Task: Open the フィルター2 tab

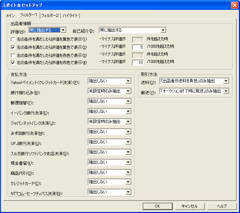Action: click(50, 16)
